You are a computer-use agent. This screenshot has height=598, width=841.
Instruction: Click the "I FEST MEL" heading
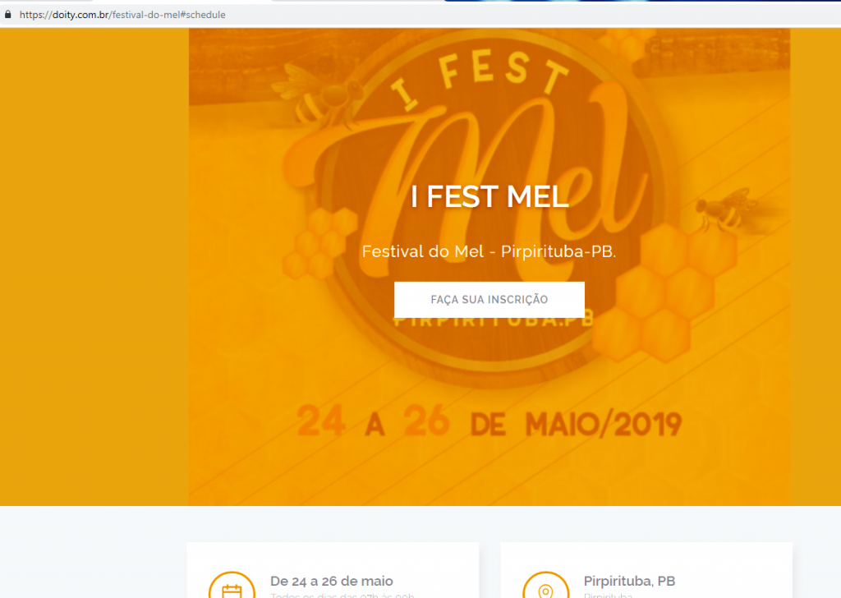[x=489, y=196]
